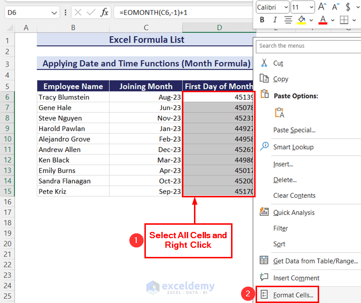Image resolution: width=361 pixels, height=303 pixels.
Task: Open the Filter submenu entry
Action: click(281, 229)
